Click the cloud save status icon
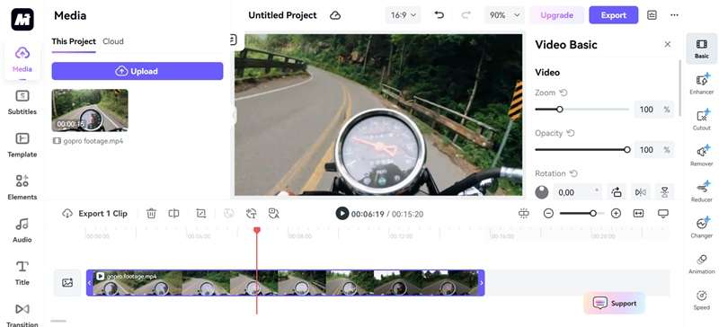The width and height of the screenshot is (719, 327). pos(335,15)
